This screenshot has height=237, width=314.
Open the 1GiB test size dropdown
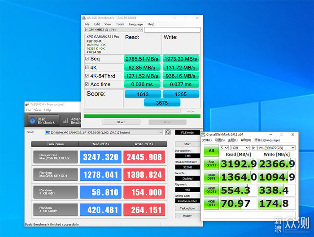click(240, 148)
